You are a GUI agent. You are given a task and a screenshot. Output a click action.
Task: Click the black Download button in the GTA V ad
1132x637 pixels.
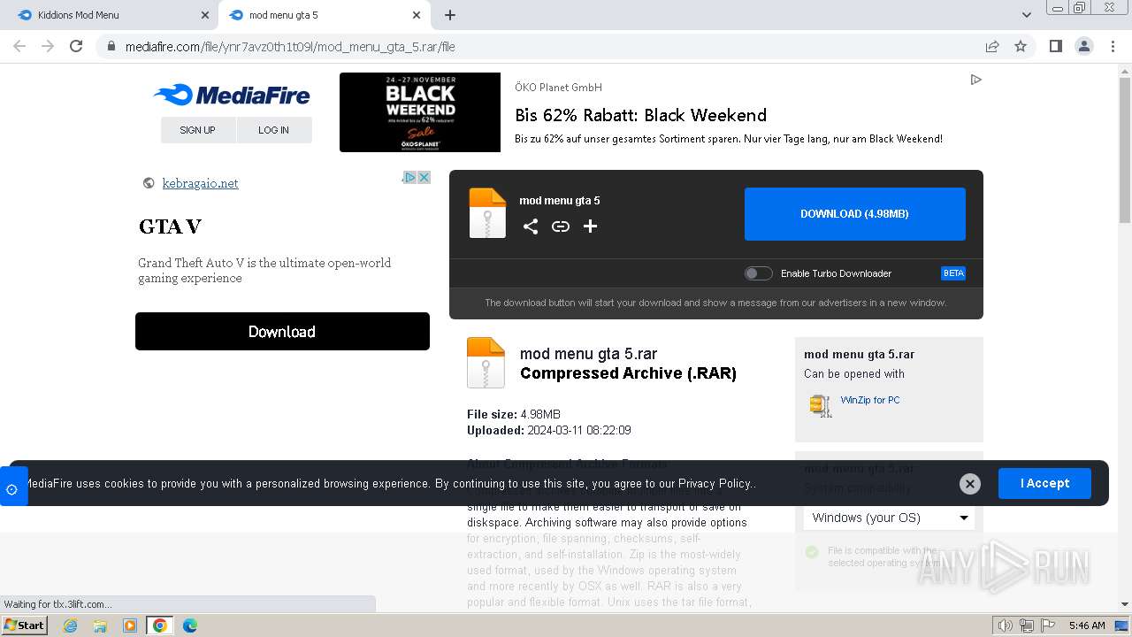pyautogui.click(x=282, y=332)
